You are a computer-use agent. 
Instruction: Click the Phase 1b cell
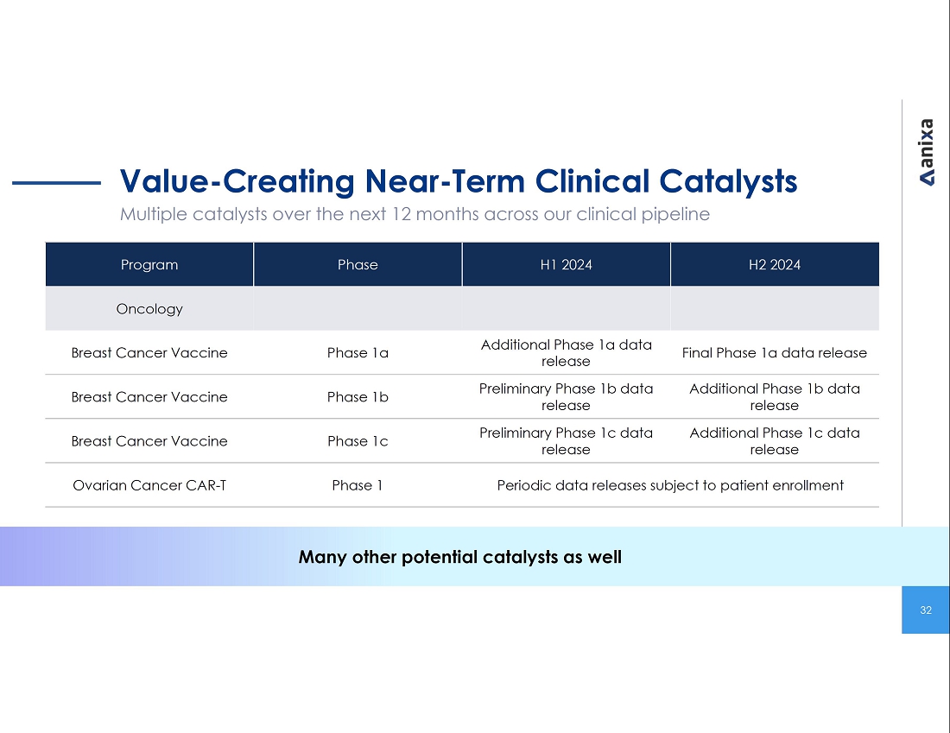[x=358, y=397]
